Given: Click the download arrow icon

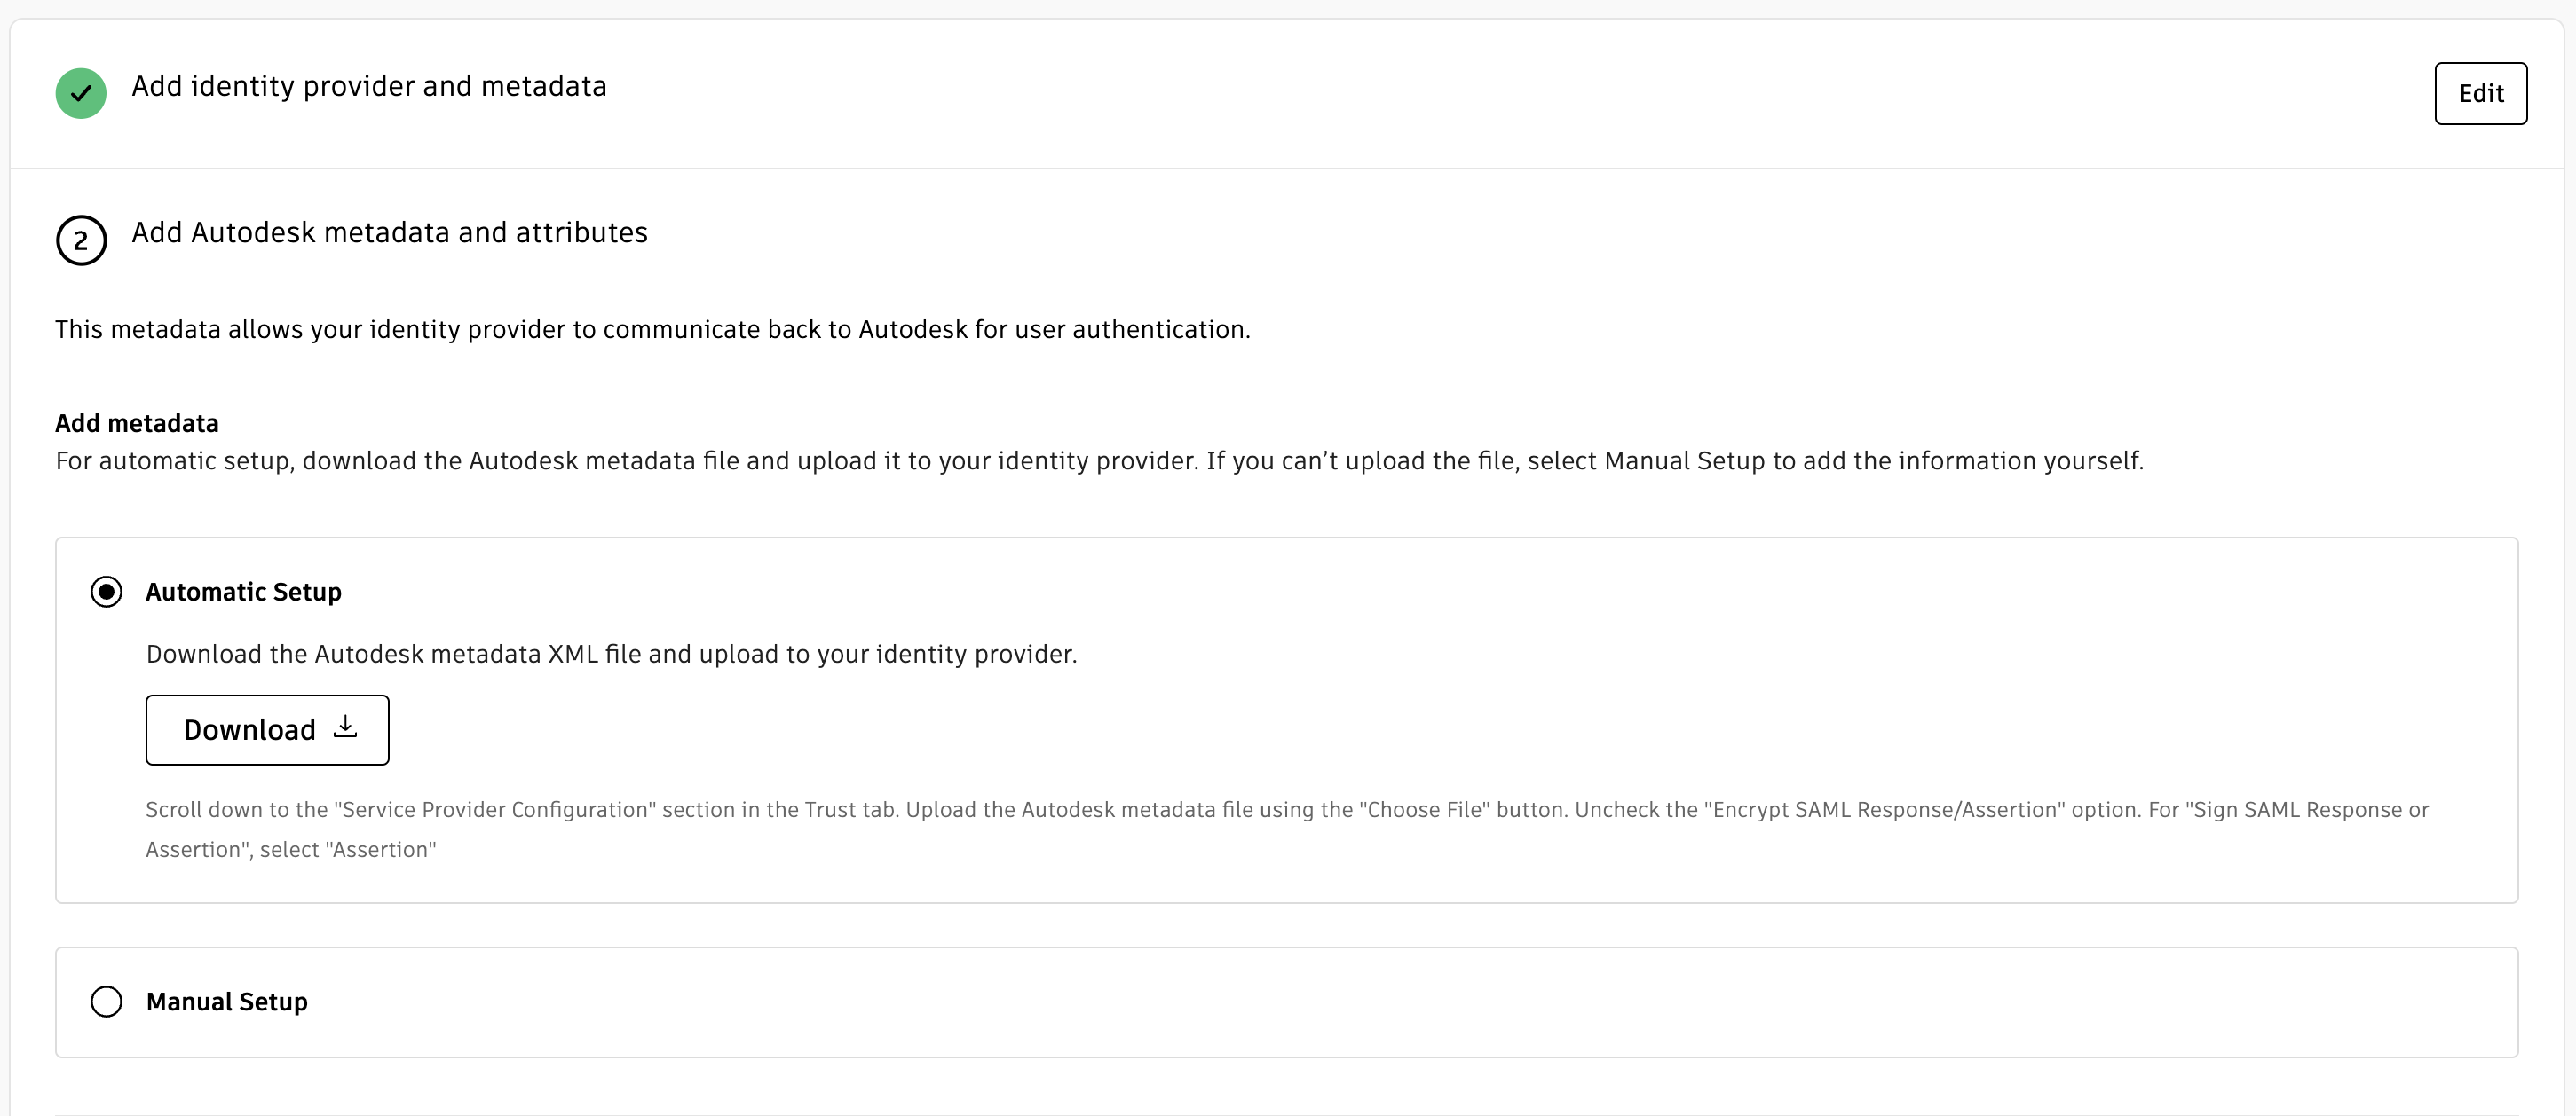Looking at the screenshot, I should [x=345, y=727].
